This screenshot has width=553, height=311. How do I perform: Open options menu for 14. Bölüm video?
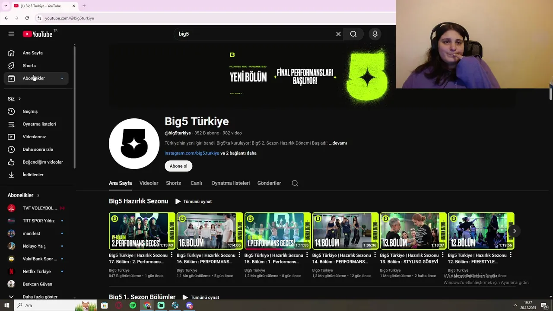(375, 255)
